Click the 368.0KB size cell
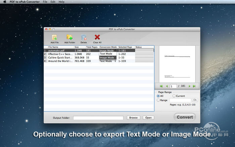 79,57
